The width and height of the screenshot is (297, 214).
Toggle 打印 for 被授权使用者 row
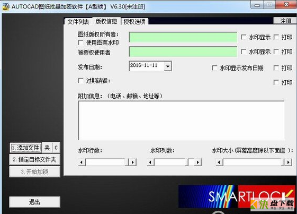point(276,52)
